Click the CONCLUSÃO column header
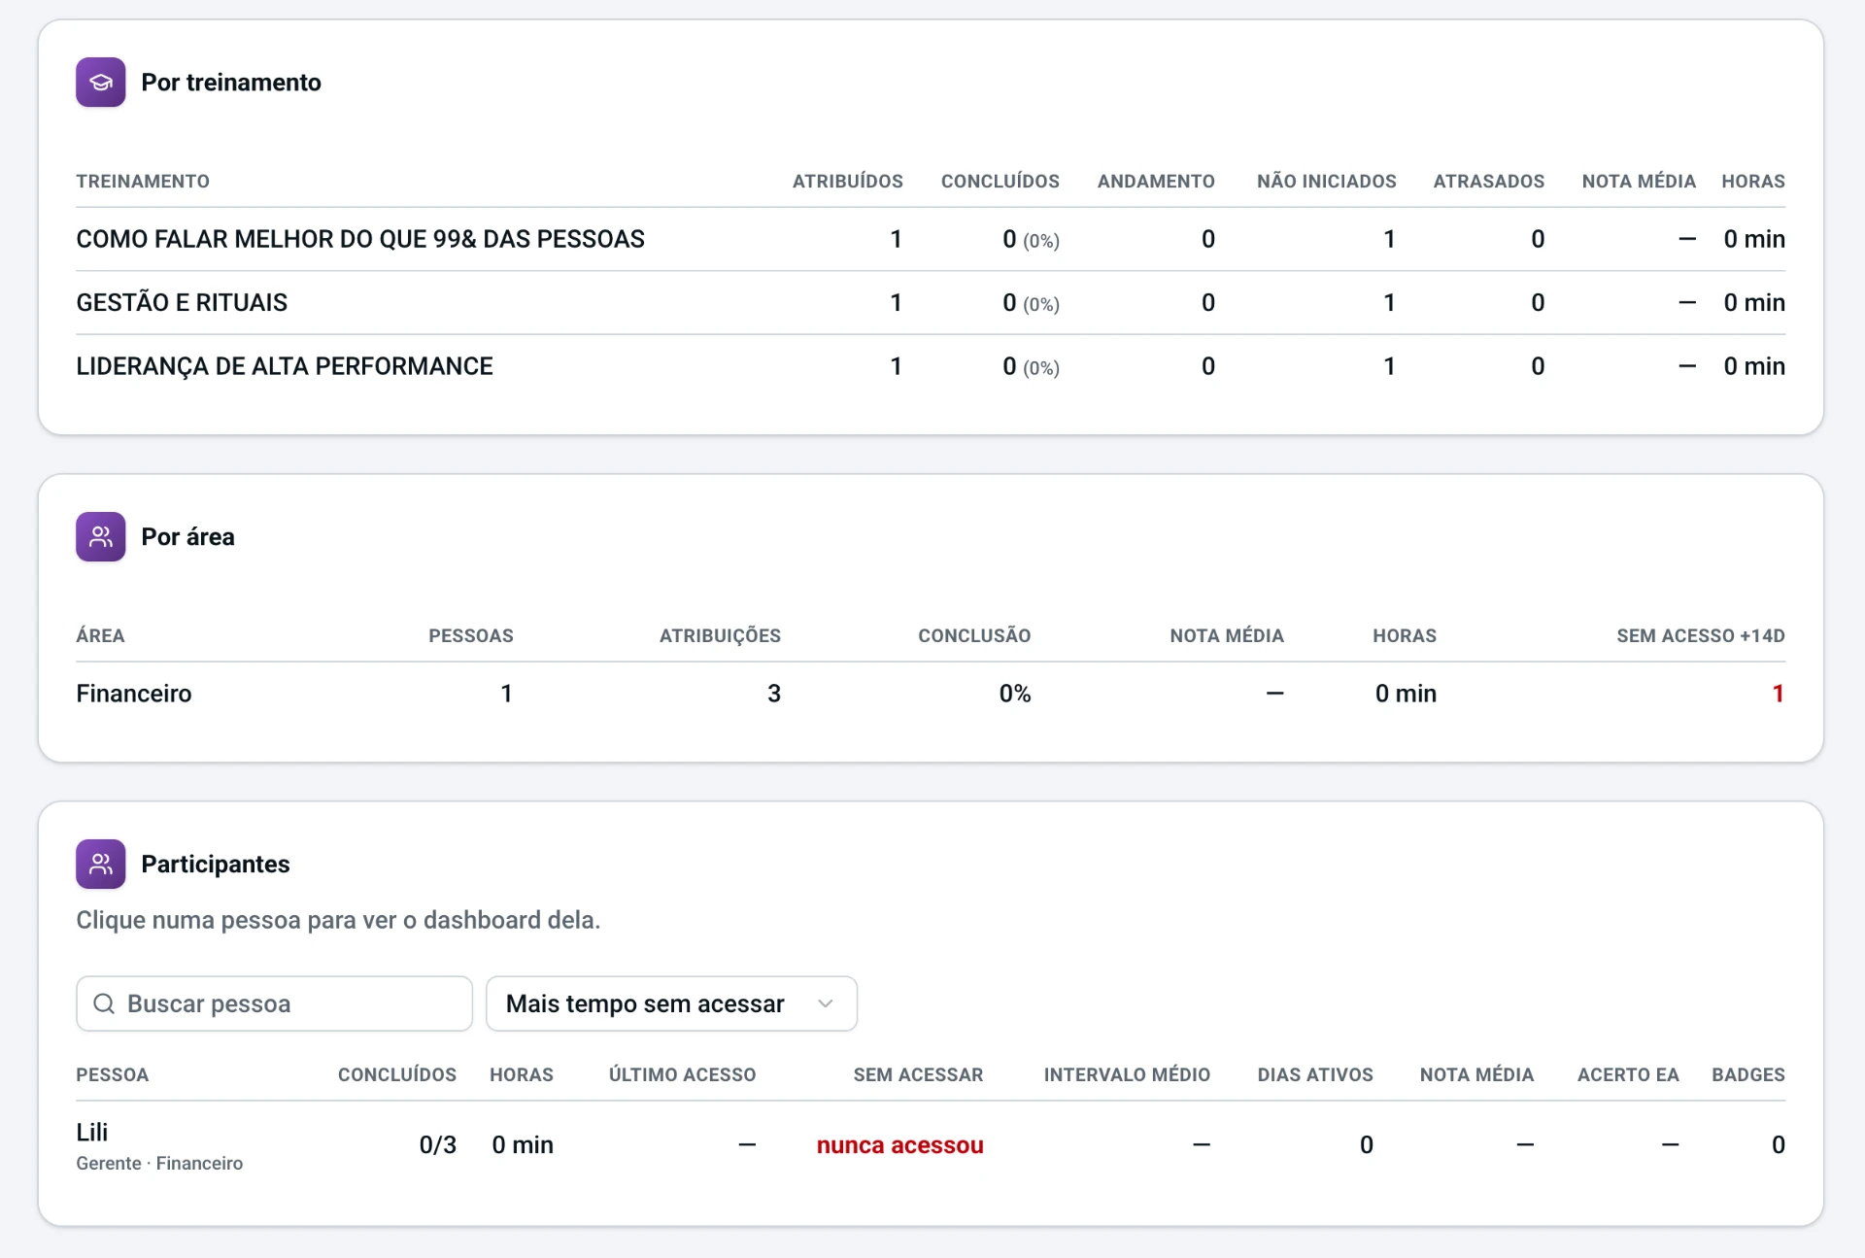Screen dimensions: 1865x1258 click(974, 636)
